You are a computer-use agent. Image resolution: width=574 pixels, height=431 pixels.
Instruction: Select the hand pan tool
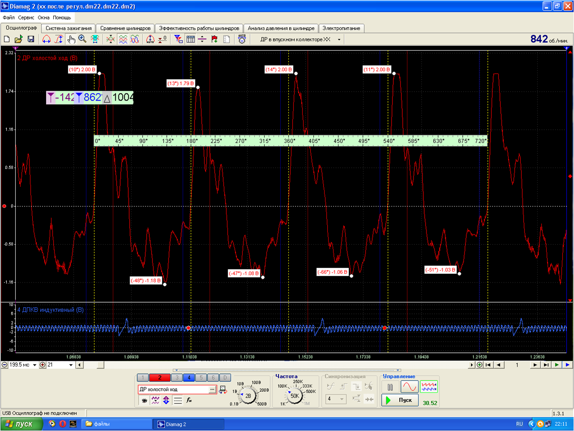point(71,39)
